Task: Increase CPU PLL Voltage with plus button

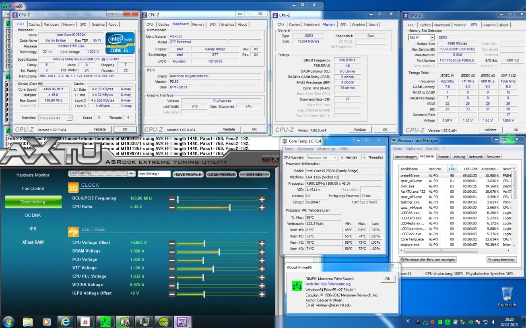Action: (x=262, y=277)
